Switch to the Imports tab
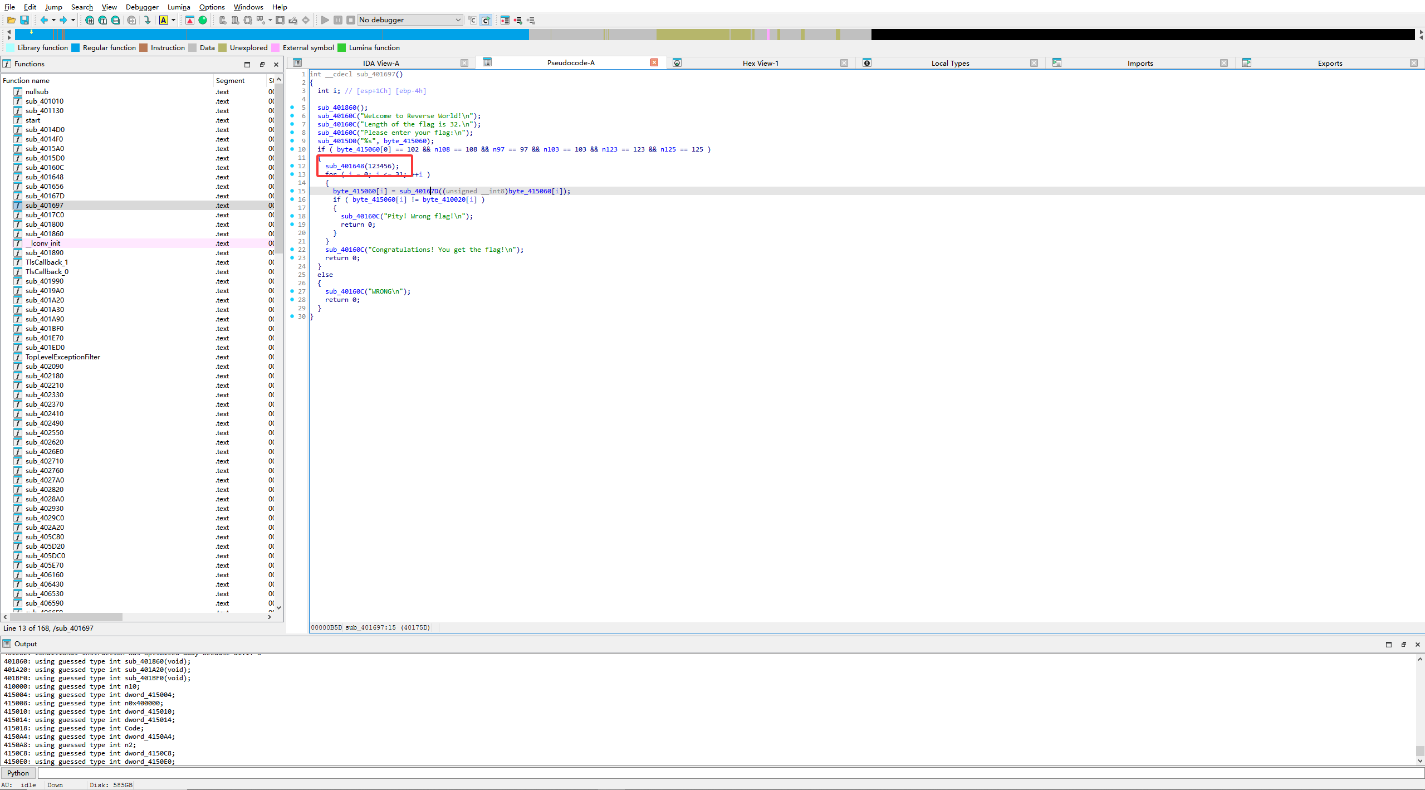The height and width of the screenshot is (790, 1425). click(1140, 63)
